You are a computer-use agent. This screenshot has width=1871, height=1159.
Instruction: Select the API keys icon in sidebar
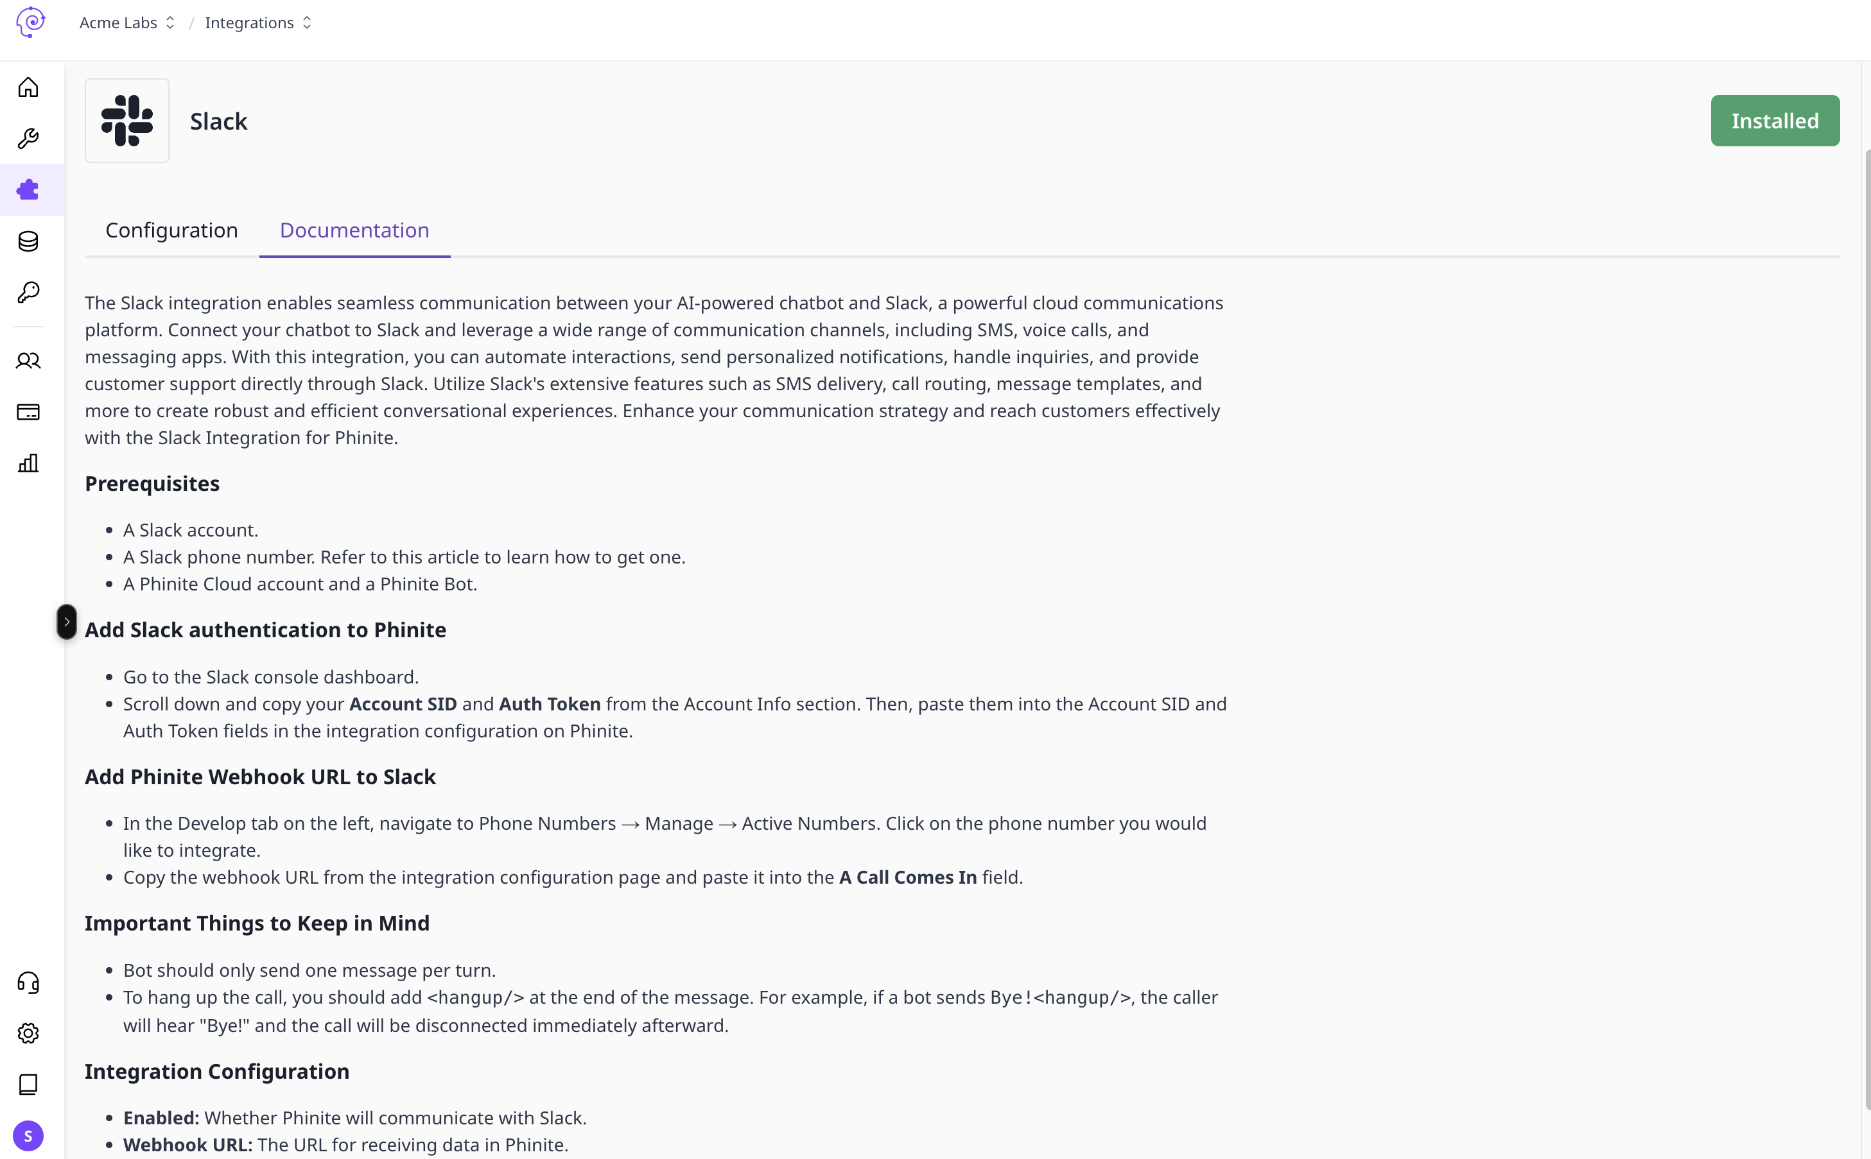[x=28, y=292]
